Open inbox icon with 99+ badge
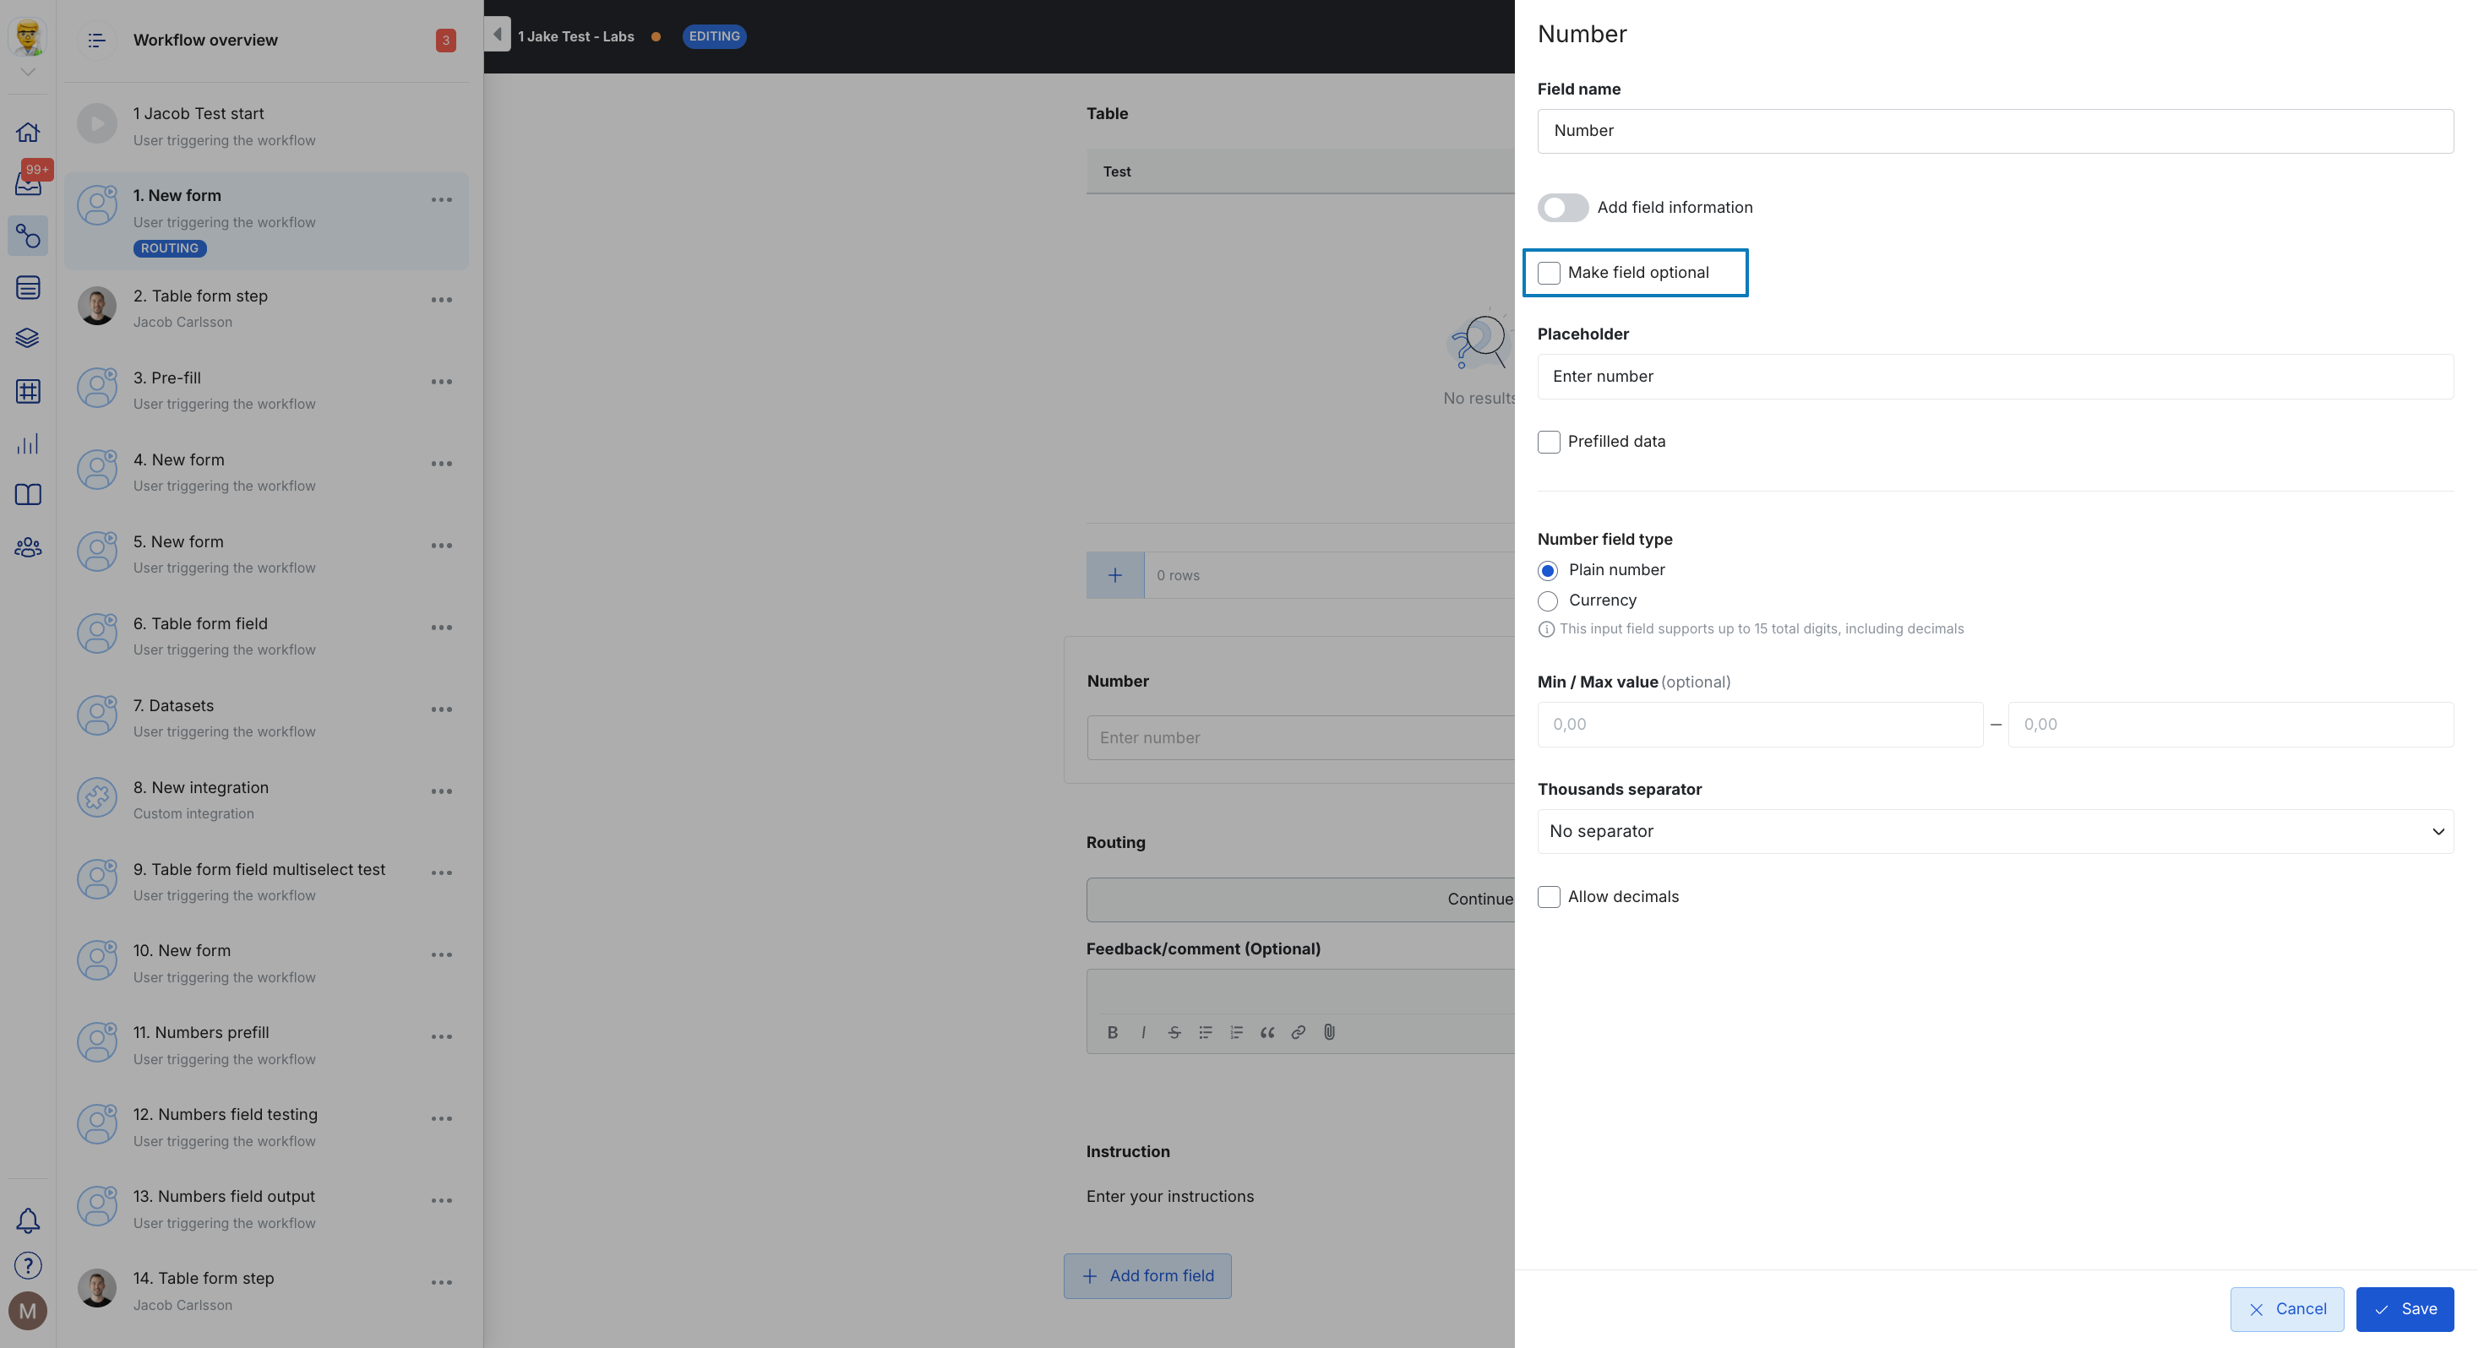The image size is (2484, 1348). tap(28, 183)
